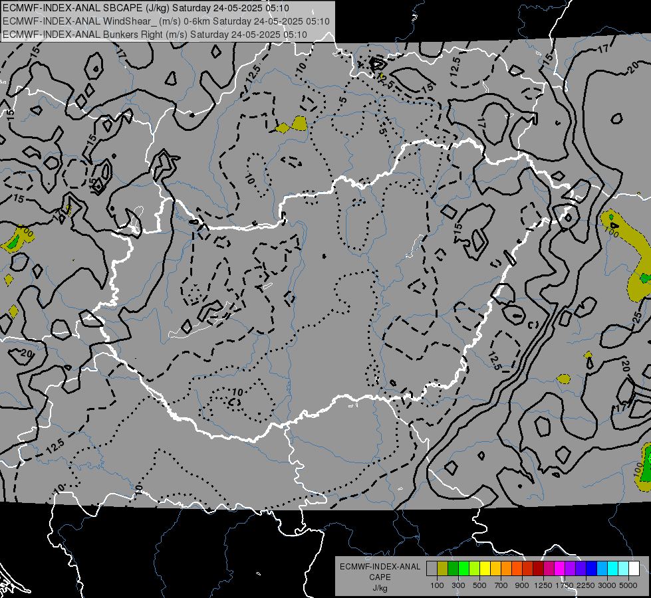Select the pale cyan legend swatch

(623, 568)
